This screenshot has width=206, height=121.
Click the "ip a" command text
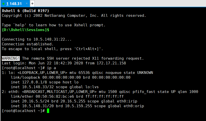point(51,68)
